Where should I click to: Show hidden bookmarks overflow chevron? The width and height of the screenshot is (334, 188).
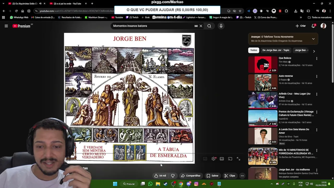[x=301, y=17]
